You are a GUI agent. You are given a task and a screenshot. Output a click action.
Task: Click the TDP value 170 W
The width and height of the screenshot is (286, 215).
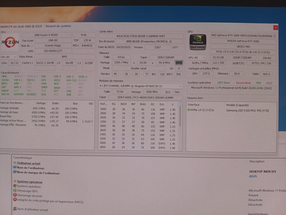(x=87, y=40)
